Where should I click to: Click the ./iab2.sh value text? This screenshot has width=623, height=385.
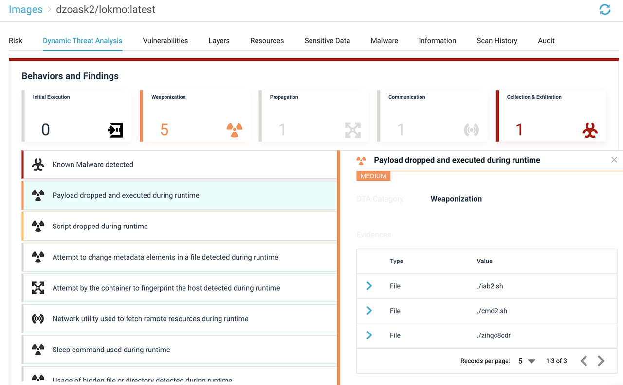[490, 286]
